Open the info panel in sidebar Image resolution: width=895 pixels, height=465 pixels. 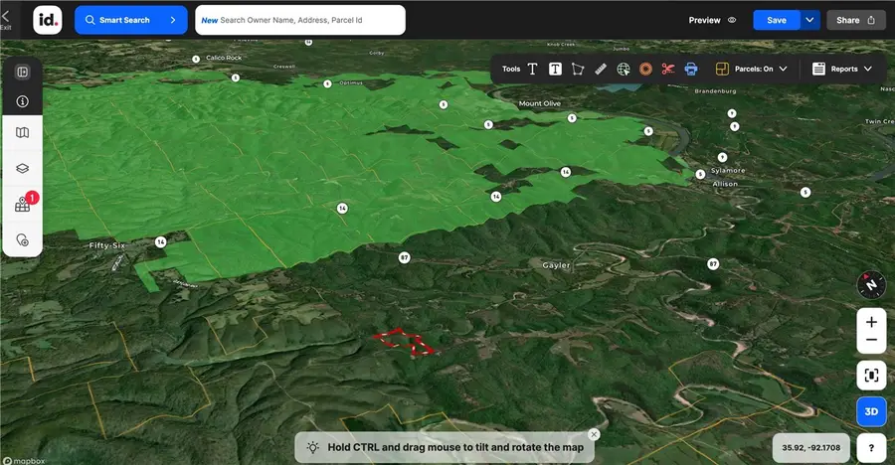click(22, 101)
